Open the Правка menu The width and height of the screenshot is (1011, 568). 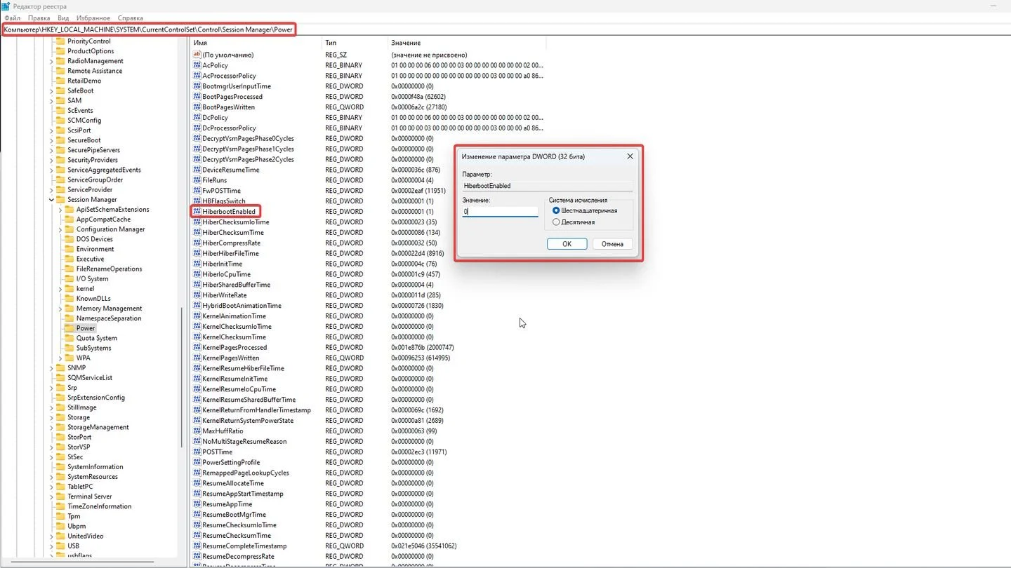(x=39, y=18)
